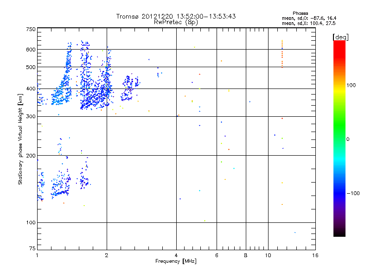The height and width of the screenshot is (278, 371).
Task: Click the black bottom of the colorbar
Action: [339, 233]
